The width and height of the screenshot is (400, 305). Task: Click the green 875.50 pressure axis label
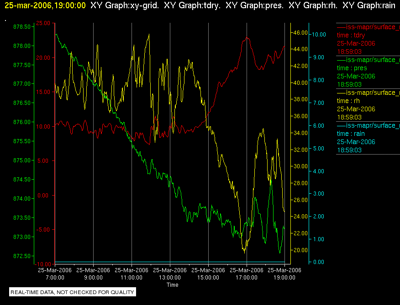coord(21,141)
